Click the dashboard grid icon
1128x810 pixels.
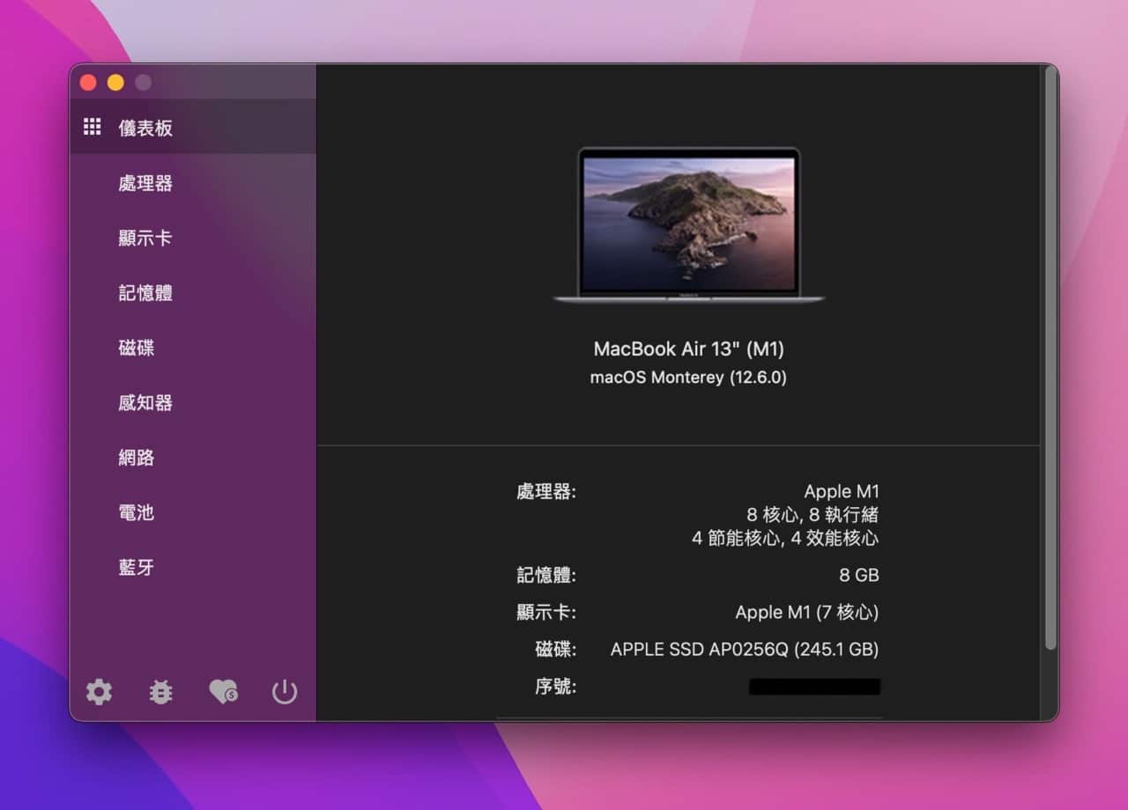click(93, 127)
